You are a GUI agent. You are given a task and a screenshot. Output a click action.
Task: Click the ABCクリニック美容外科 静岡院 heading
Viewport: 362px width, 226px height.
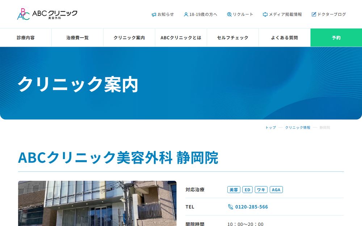point(118,158)
